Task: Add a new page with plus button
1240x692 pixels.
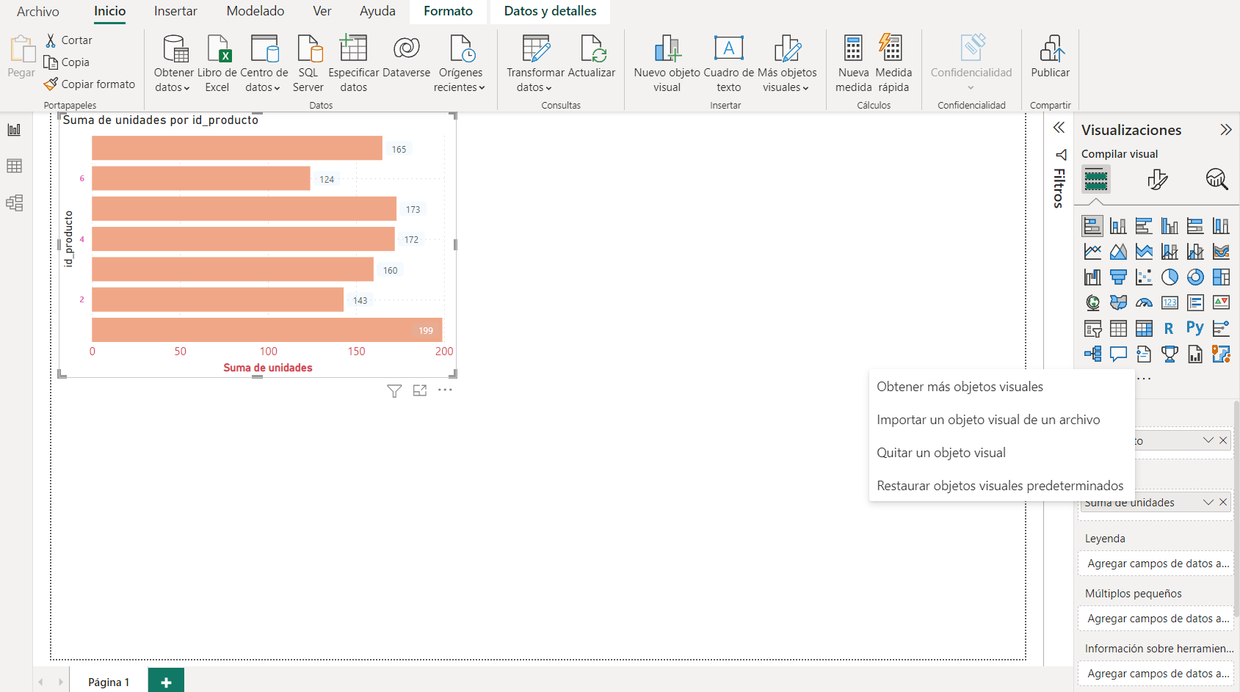Action: click(166, 682)
